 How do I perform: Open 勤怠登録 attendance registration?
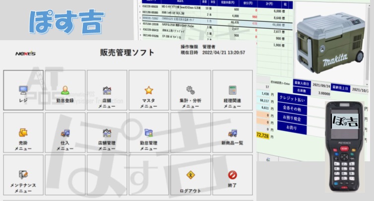click(x=65, y=90)
